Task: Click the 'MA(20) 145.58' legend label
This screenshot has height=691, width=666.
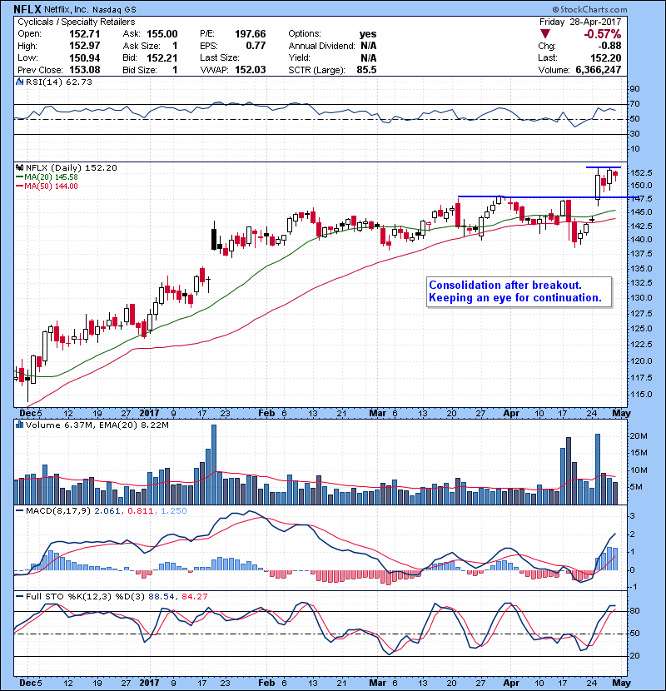Action: (x=51, y=176)
